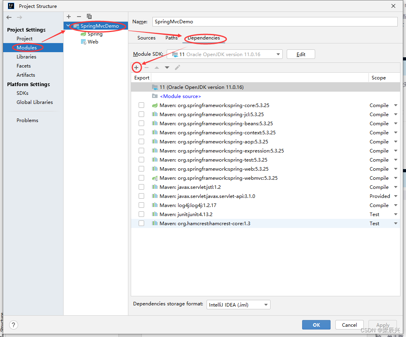Check export box for spring-test

coord(141,160)
